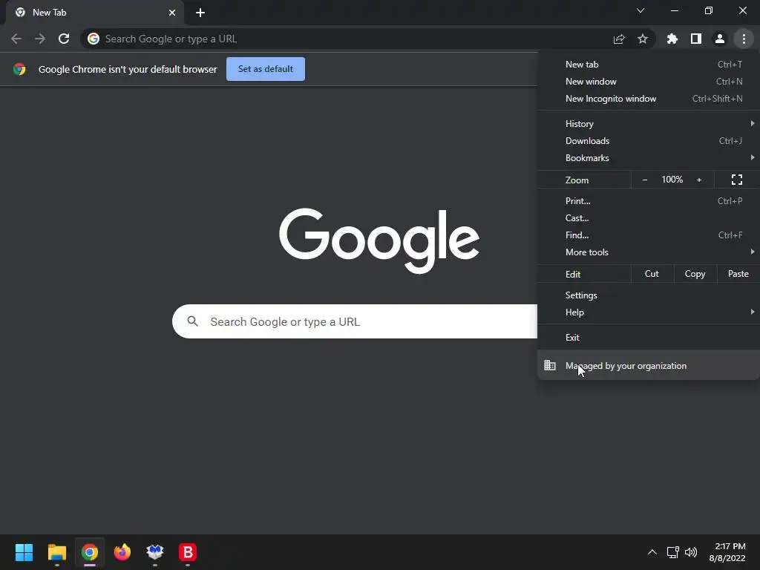
Task: Choose Cast... from the menu
Action: (649, 218)
